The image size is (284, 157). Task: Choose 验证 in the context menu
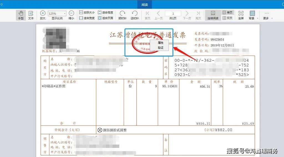click(161, 47)
